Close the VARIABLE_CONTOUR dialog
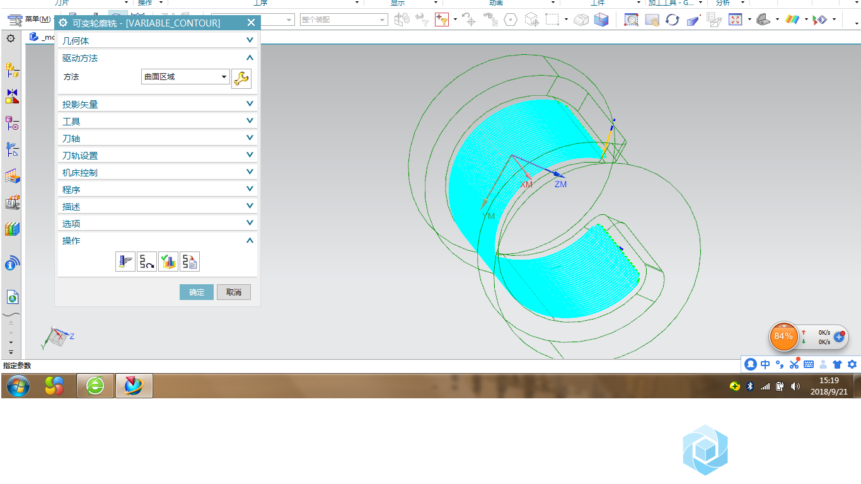861x484 pixels. (x=251, y=23)
